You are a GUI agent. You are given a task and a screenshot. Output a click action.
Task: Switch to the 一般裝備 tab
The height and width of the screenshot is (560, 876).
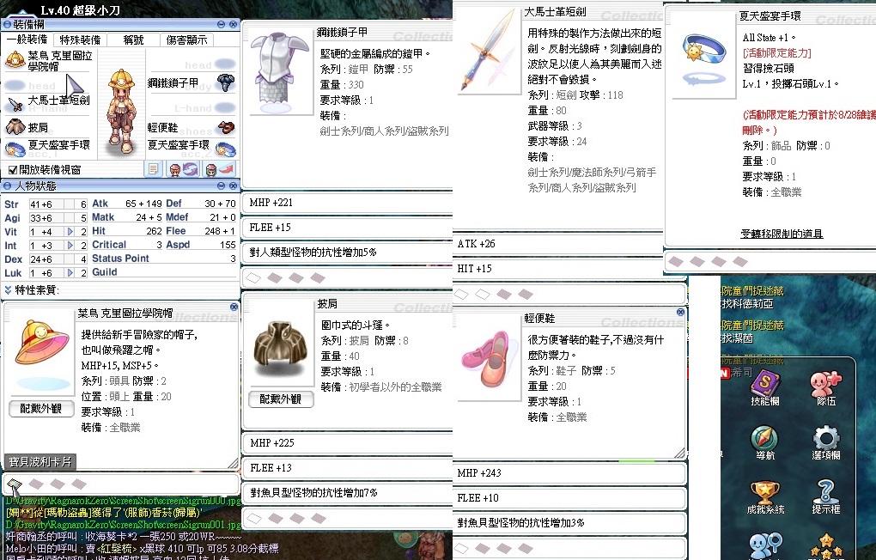(27, 40)
